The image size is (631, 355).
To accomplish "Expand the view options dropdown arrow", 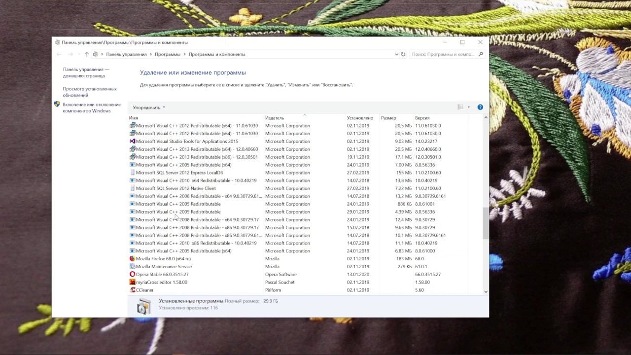I will click(x=469, y=107).
